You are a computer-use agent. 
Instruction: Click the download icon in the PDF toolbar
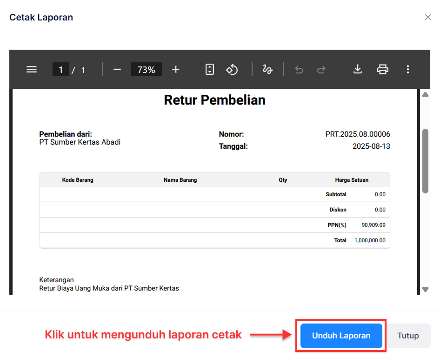tap(357, 69)
